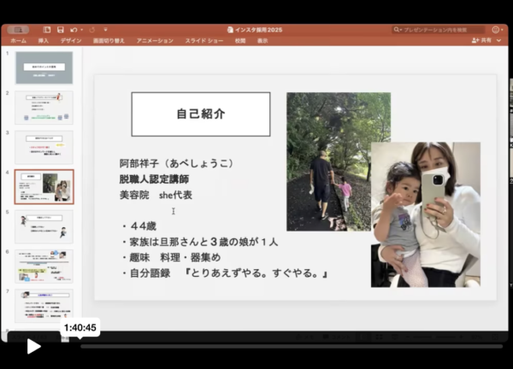The height and width of the screenshot is (369, 513).
Task: Switch to the デザイン tab
Action: pos(71,40)
